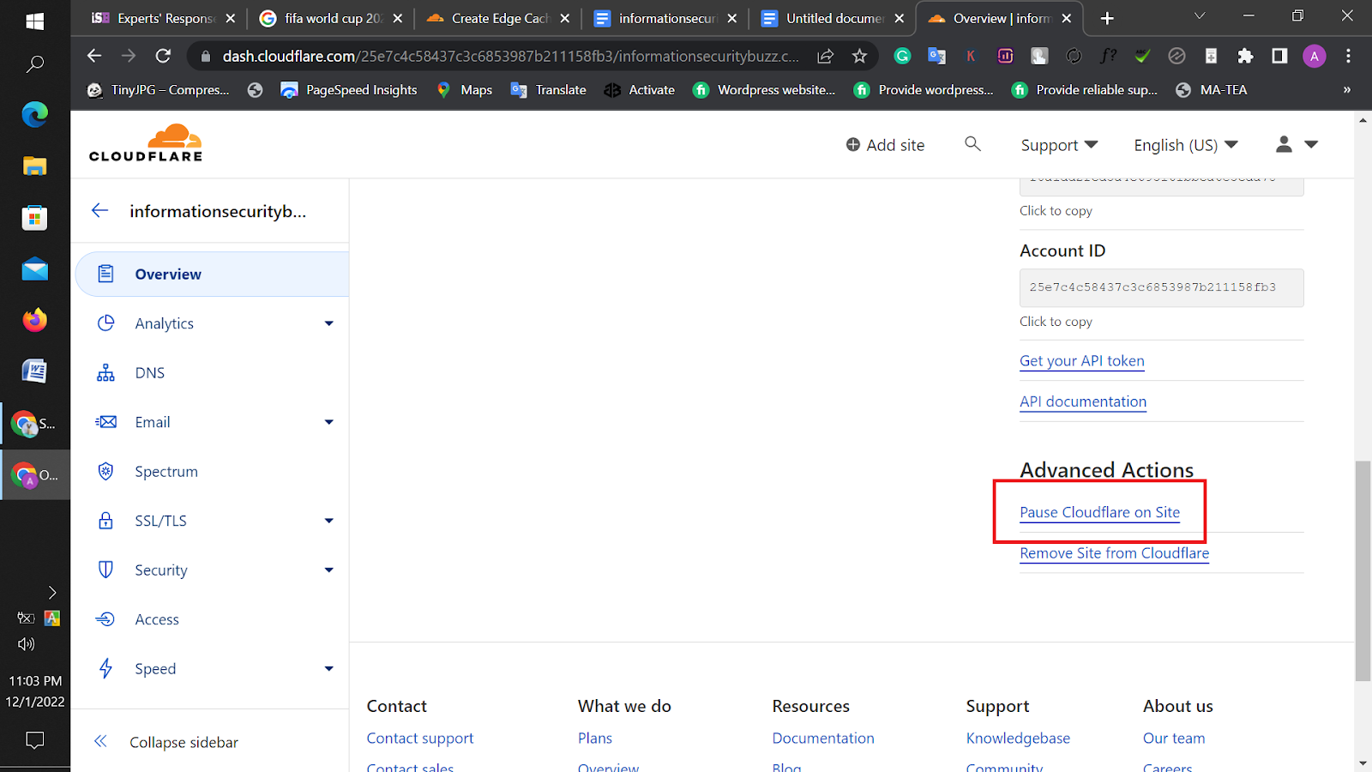Viewport: 1372px width, 772px height.
Task: Go back using the arrow beside informationsecurityb...
Action: coord(100,211)
